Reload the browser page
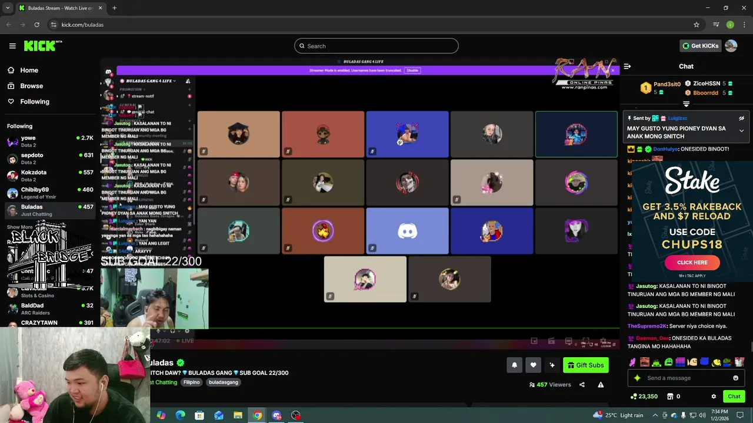 click(x=36, y=25)
